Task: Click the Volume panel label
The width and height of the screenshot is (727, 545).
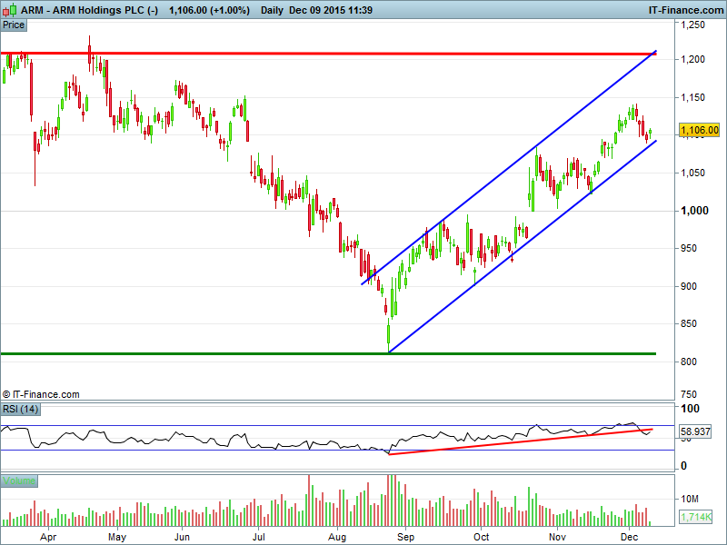Action: (x=18, y=481)
